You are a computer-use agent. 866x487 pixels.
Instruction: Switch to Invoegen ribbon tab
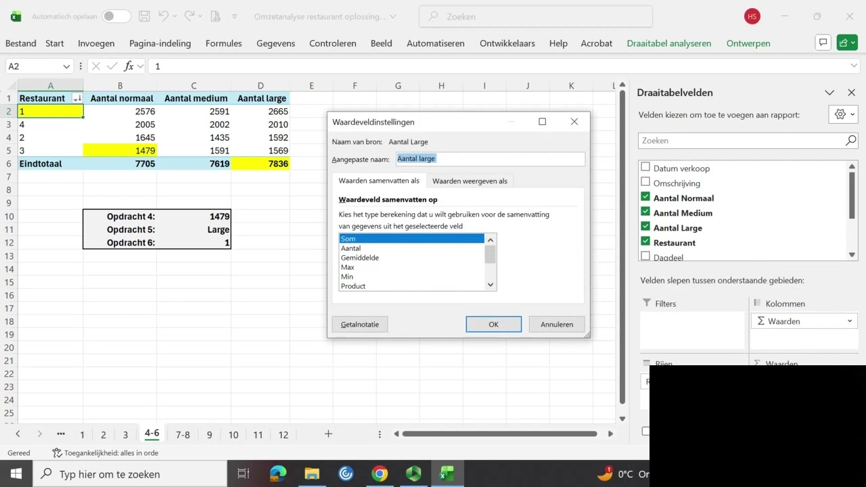[x=96, y=43]
